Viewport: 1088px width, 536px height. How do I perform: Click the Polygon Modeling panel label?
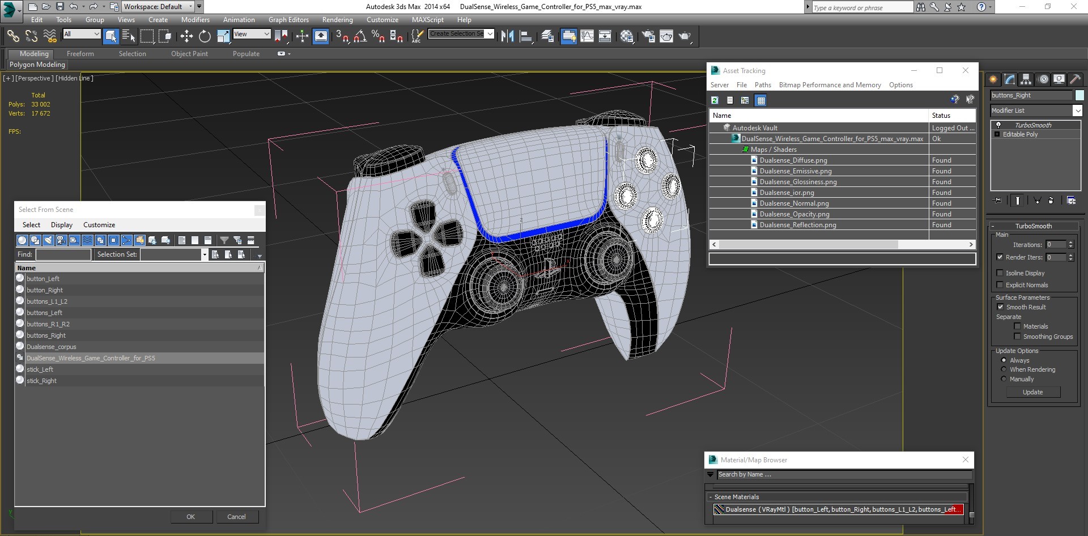point(37,65)
